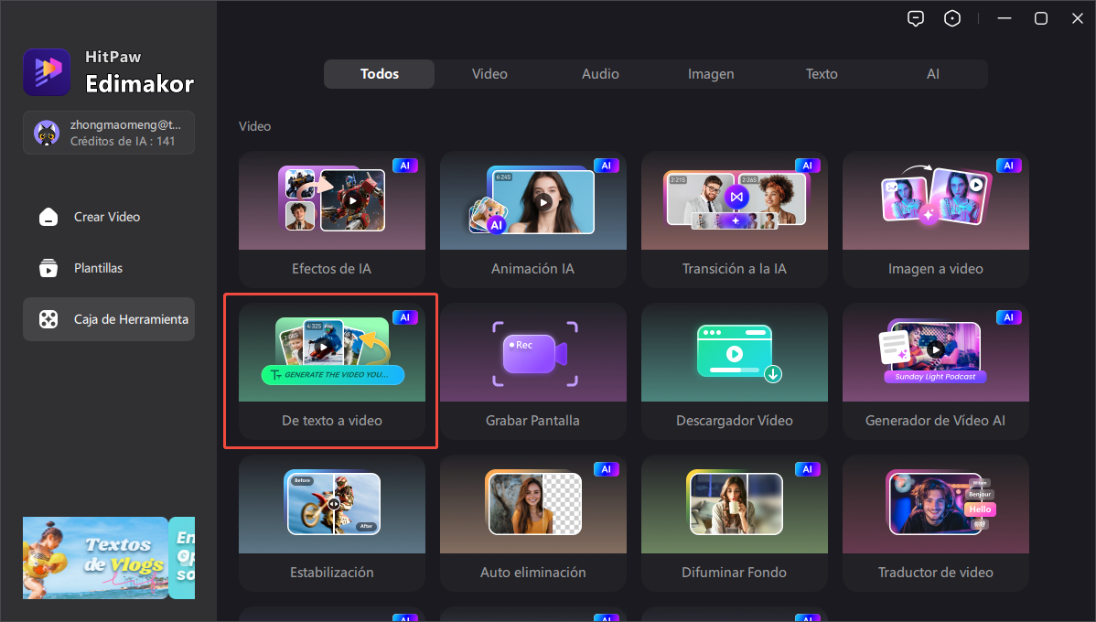Screen dimensions: 1096x622
Task: Switch to the Audio tab
Action: click(x=600, y=74)
